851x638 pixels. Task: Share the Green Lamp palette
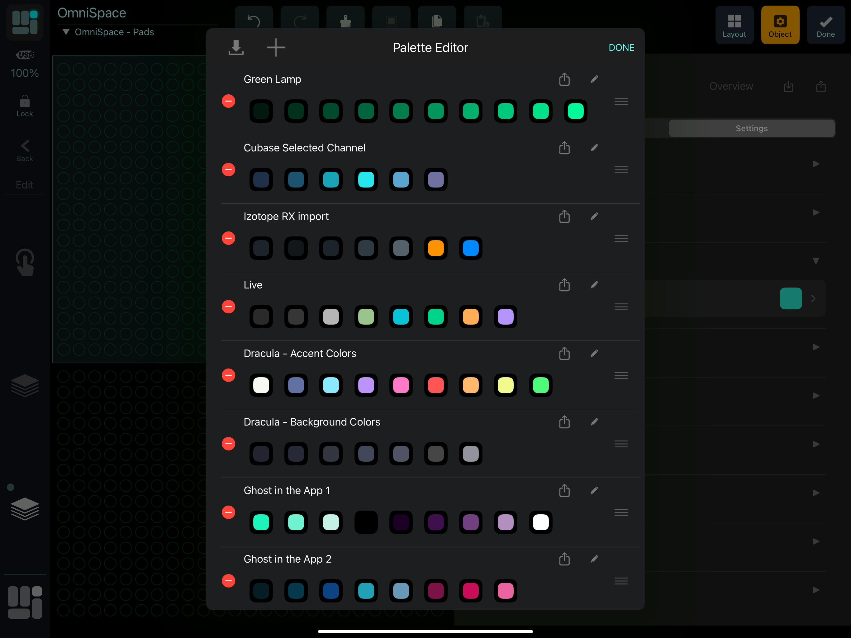564,79
